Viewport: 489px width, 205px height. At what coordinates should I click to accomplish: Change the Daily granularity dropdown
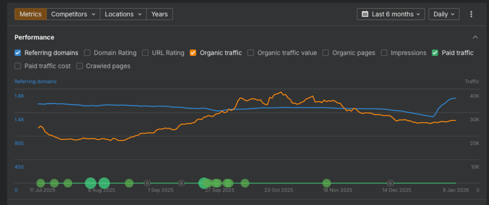pyautogui.click(x=444, y=14)
